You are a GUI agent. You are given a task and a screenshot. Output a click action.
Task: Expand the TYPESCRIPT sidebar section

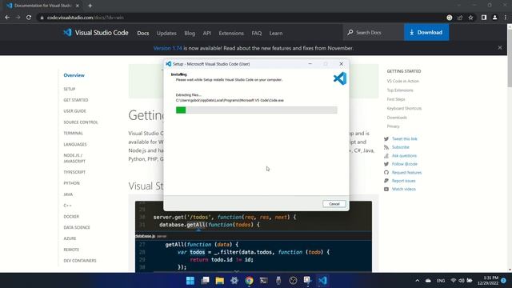(x=74, y=172)
